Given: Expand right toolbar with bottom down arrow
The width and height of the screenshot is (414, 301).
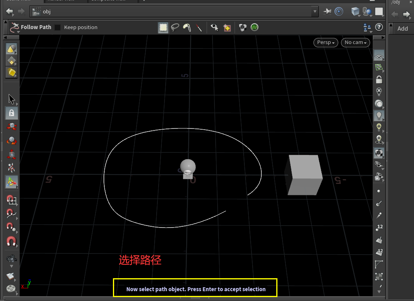Looking at the screenshot, I should (x=379, y=292).
